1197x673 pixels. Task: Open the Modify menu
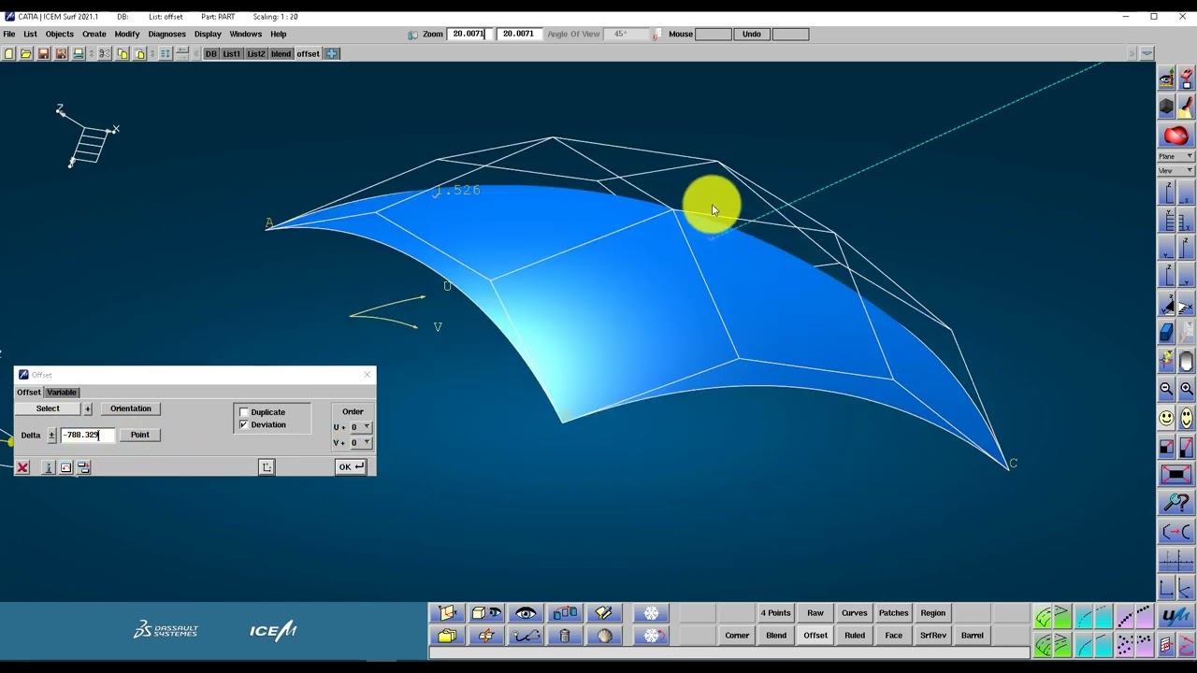(126, 34)
